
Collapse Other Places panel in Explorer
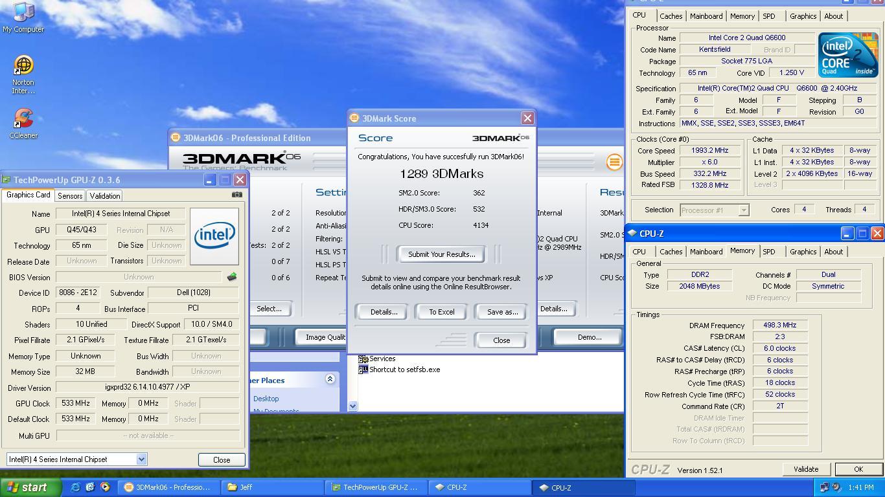tap(330, 380)
